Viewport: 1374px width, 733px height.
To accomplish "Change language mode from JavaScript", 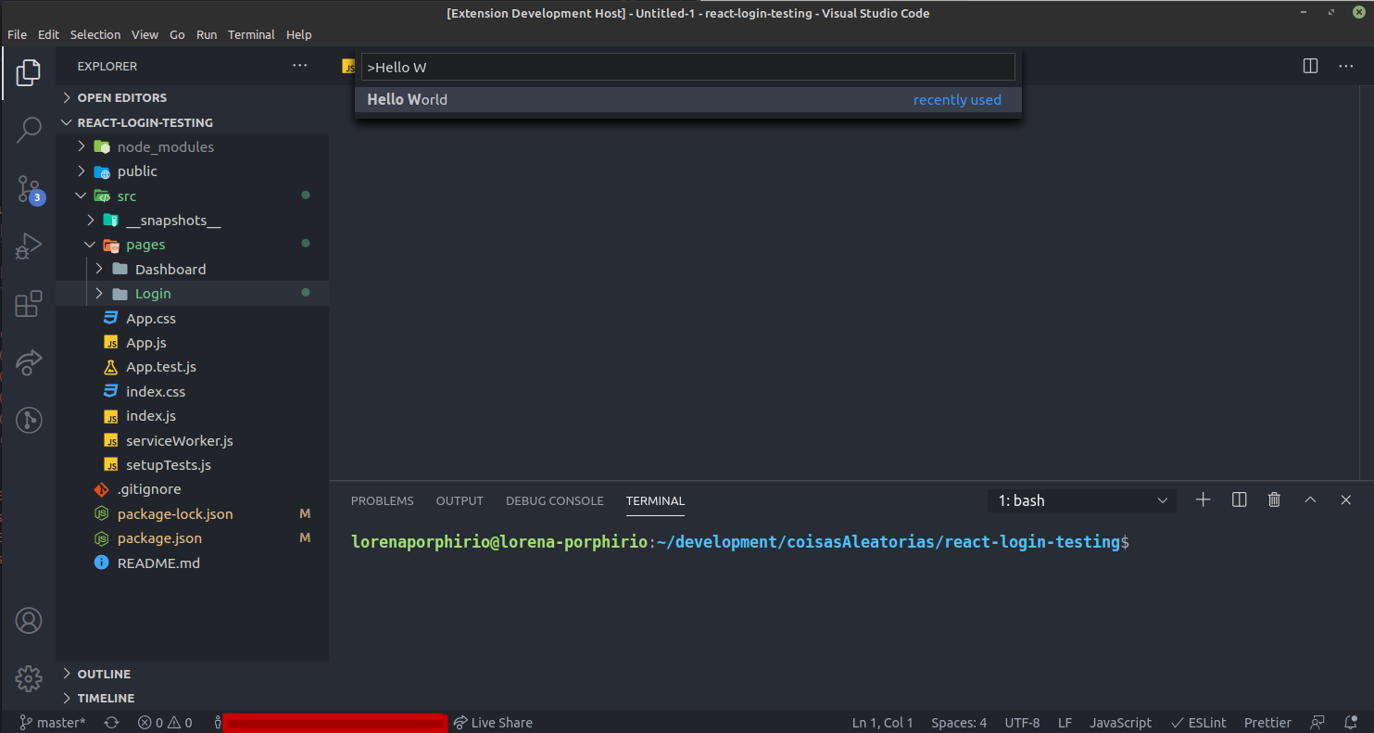I will 1121,723.
